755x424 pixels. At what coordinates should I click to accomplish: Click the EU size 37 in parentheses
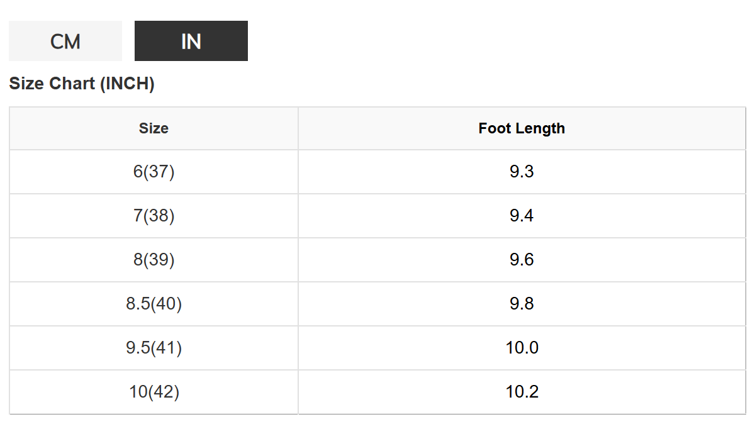point(159,172)
